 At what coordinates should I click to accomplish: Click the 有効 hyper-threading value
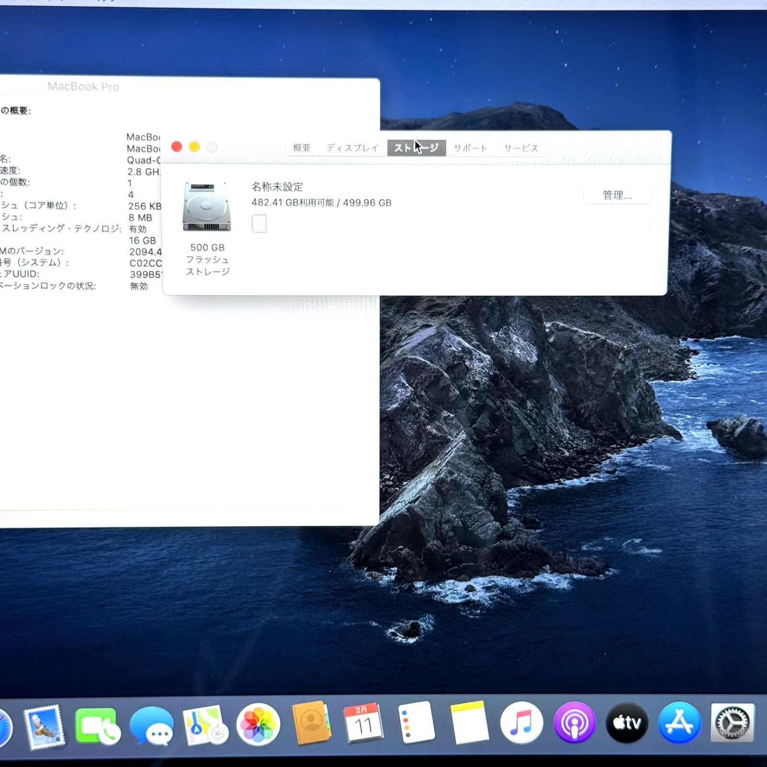coord(138,229)
